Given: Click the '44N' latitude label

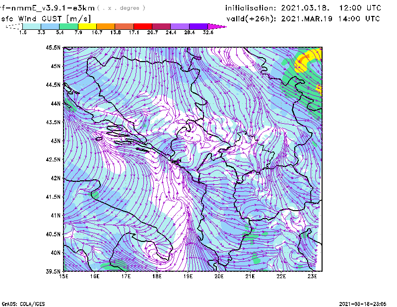Looking at the screenshot, I should tap(56, 103).
